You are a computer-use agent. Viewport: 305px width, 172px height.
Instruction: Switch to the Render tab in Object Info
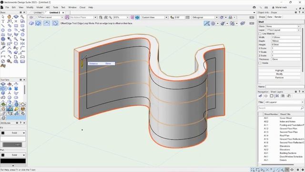point(278,17)
